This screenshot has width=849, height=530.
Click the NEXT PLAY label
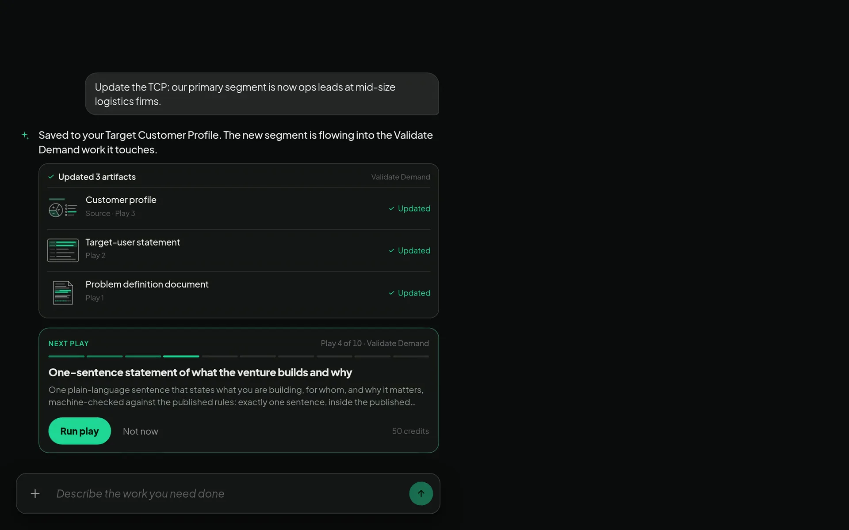[x=69, y=344]
